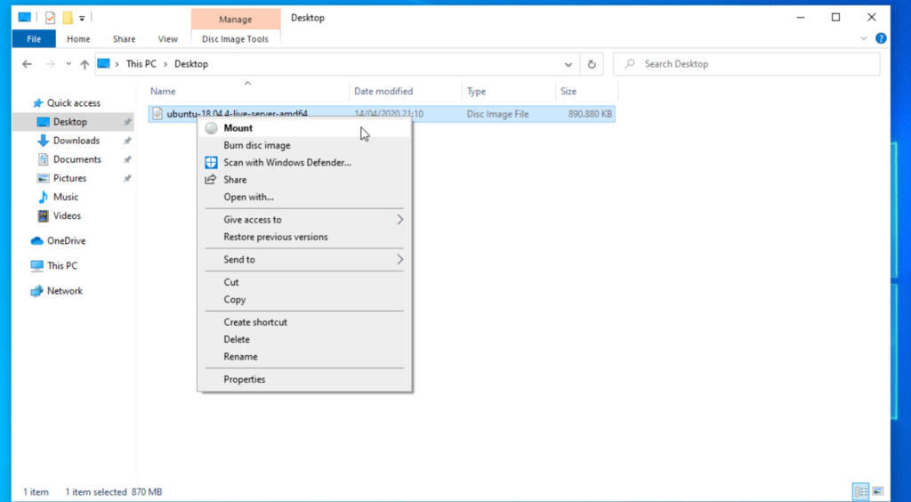Image resolution: width=911 pixels, height=502 pixels.
Task: Collapse the ribbon with chevron
Action: (863, 39)
